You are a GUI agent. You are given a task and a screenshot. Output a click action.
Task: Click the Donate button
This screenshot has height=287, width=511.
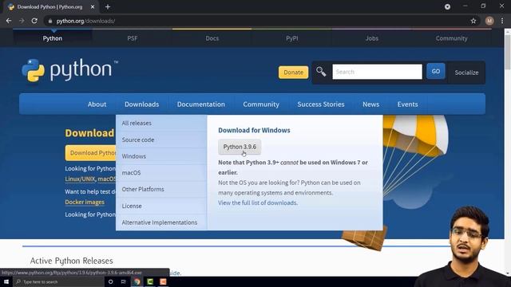(293, 73)
